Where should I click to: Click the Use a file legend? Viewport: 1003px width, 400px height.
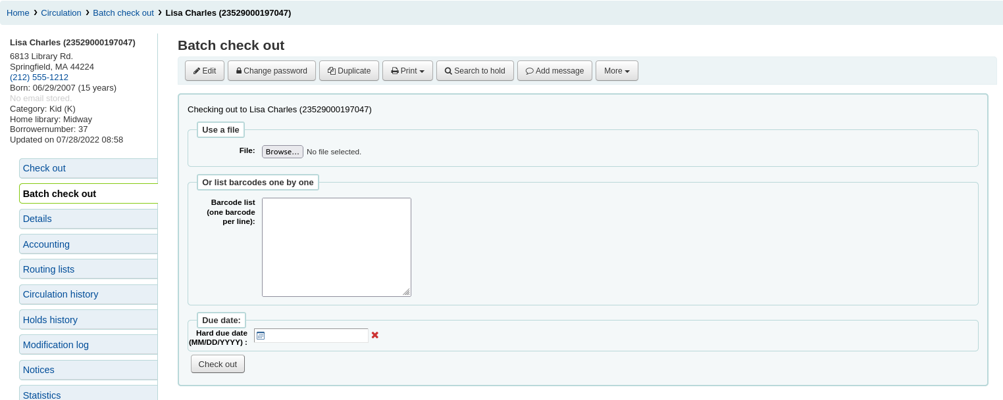tap(220, 129)
